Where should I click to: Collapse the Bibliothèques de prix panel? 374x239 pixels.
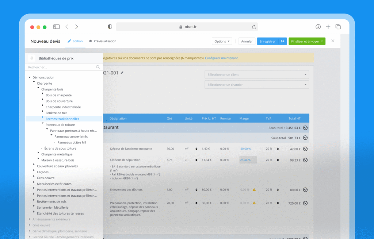[x=32, y=58]
